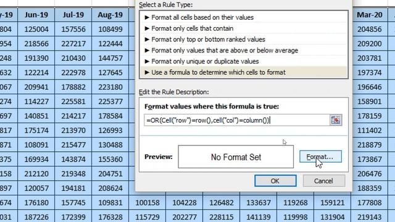Click the range selector icon in formula box

(336, 120)
